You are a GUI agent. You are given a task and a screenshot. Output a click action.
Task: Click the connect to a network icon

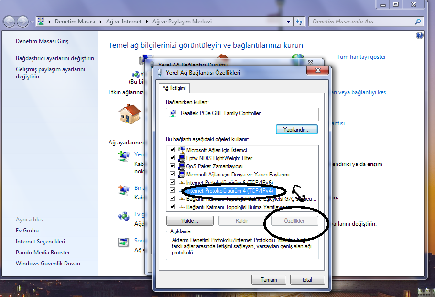(x=124, y=190)
